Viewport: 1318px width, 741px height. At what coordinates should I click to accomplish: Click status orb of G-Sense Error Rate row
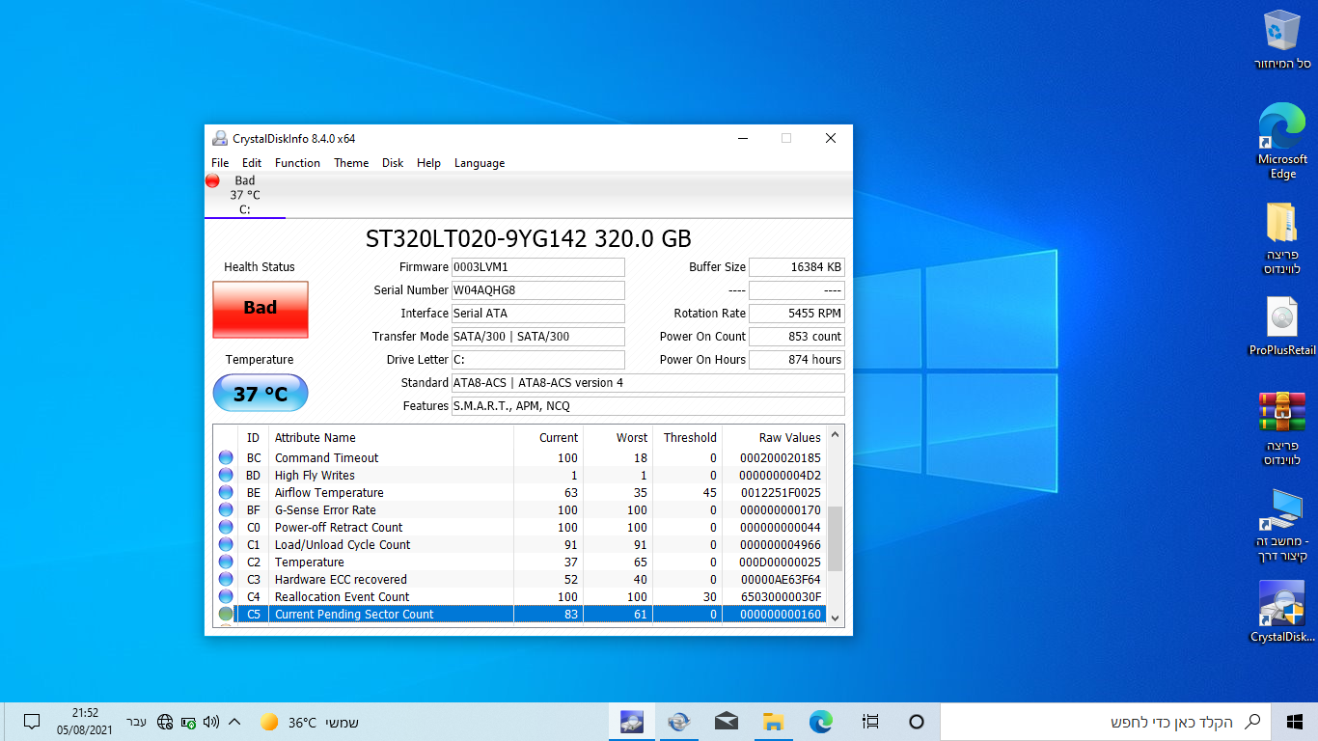[x=226, y=509]
